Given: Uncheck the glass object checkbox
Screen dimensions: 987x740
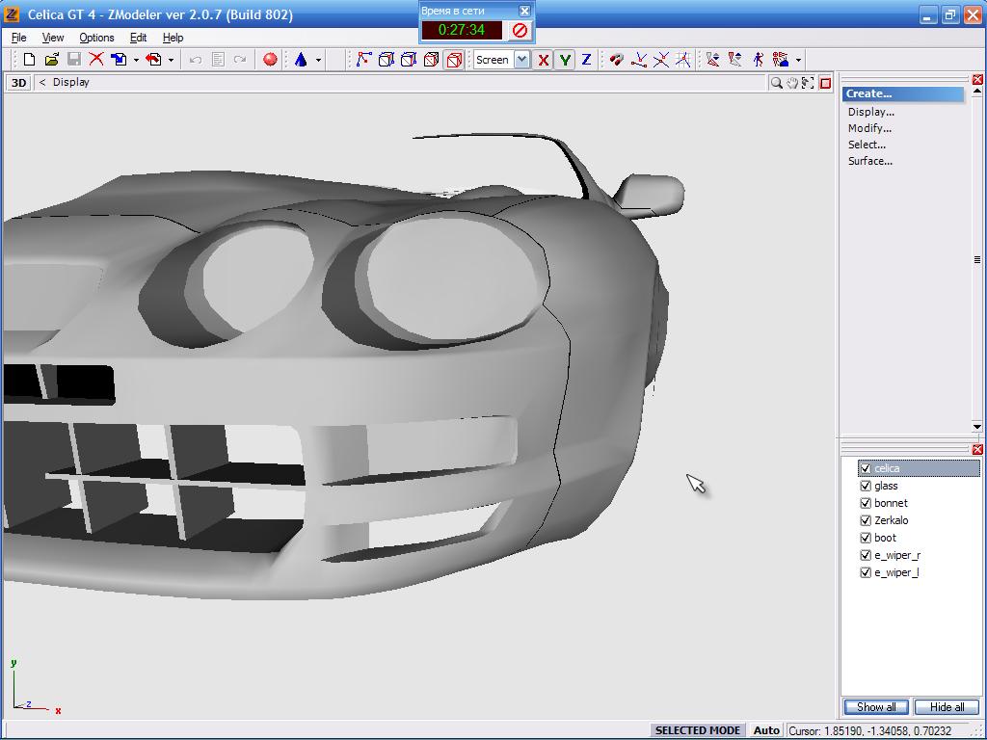Looking at the screenshot, I should [x=866, y=487].
